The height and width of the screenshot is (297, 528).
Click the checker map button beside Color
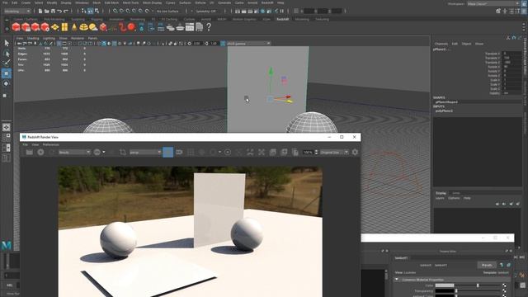pyautogui.click(x=504, y=285)
